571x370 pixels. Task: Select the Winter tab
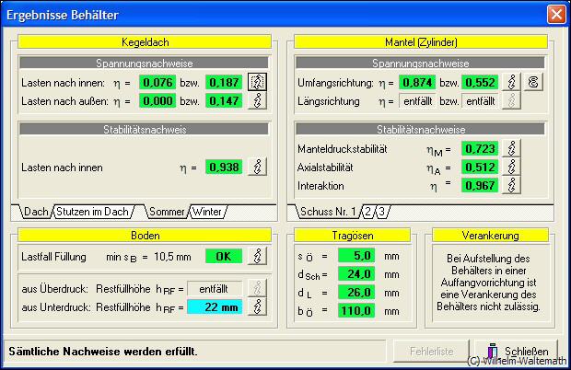207,212
